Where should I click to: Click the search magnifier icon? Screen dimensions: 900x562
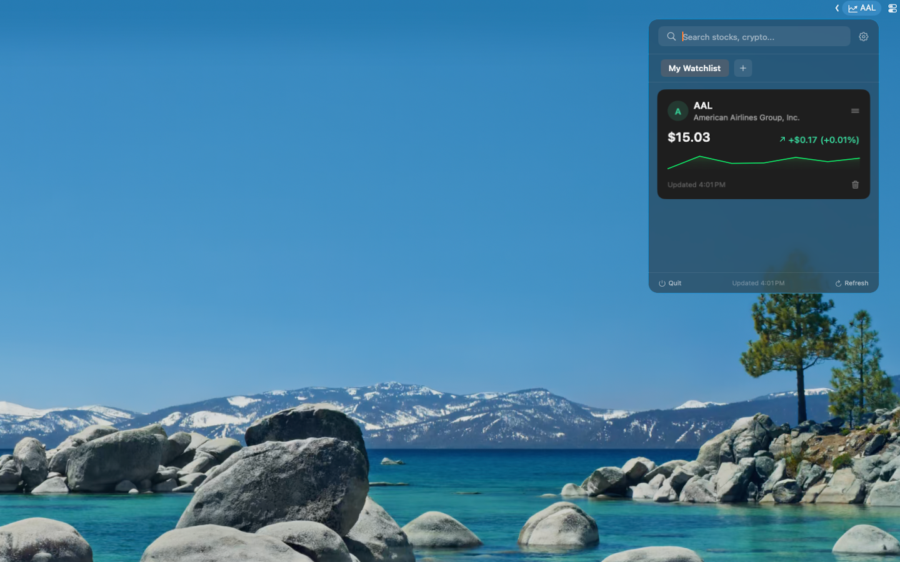point(671,36)
